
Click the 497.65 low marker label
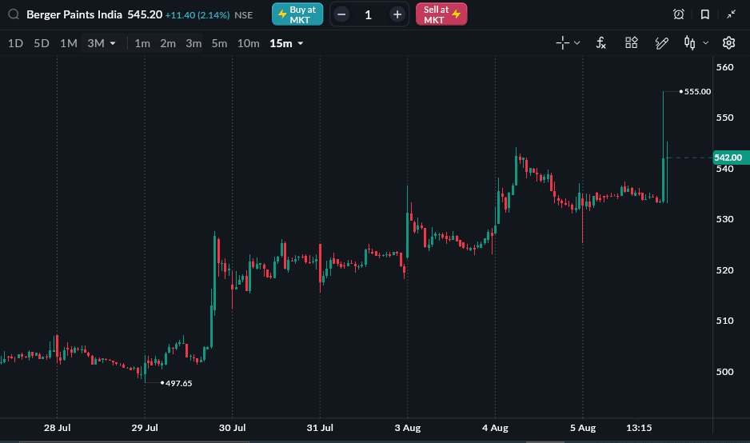pos(178,383)
